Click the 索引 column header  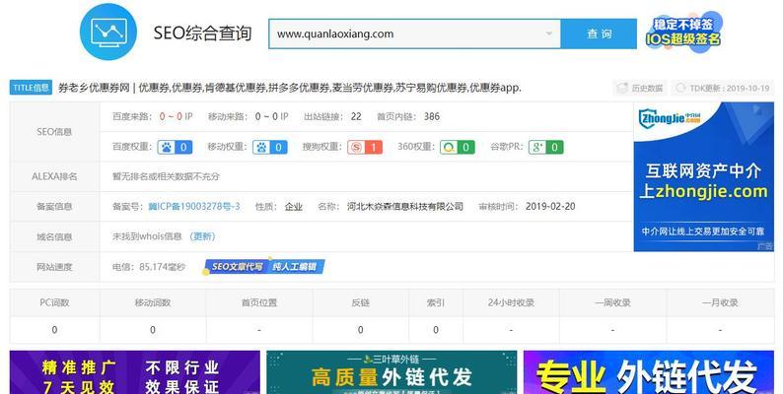(x=436, y=302)
